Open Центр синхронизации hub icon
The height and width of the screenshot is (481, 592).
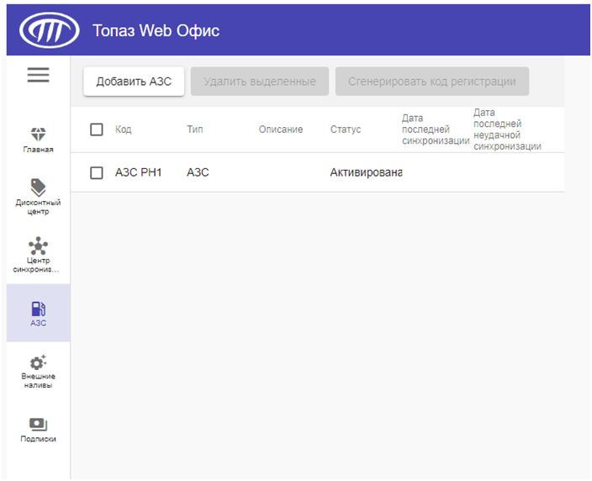[38, 246]
